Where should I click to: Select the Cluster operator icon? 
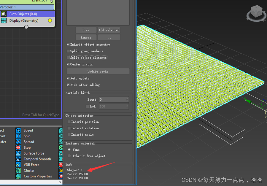[18, 170]
